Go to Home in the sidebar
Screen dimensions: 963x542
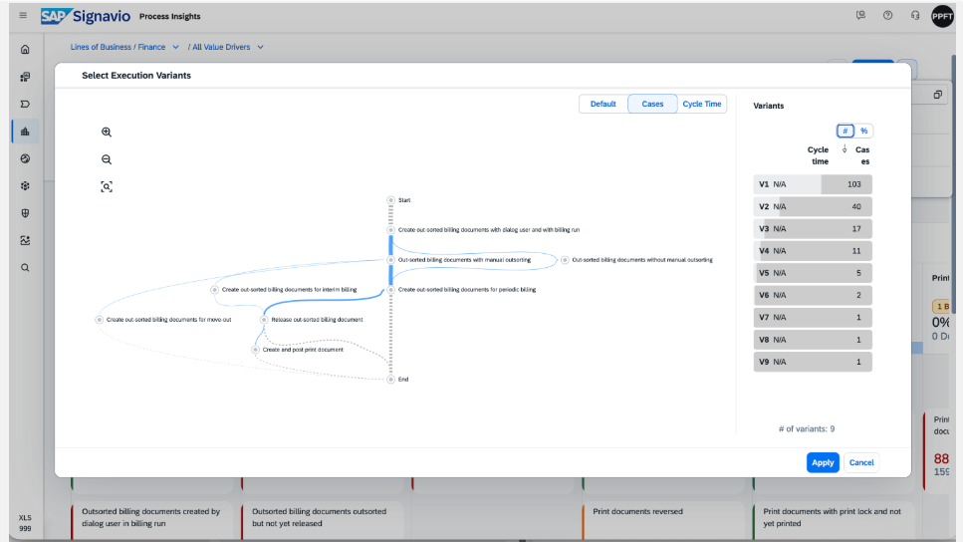coord(25,49)
